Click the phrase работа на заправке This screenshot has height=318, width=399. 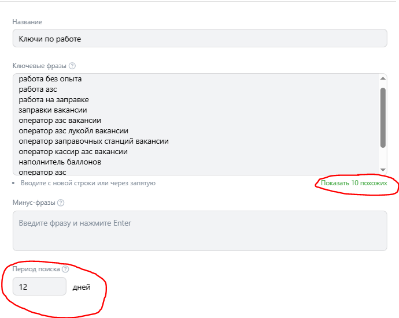click(54, 100)
